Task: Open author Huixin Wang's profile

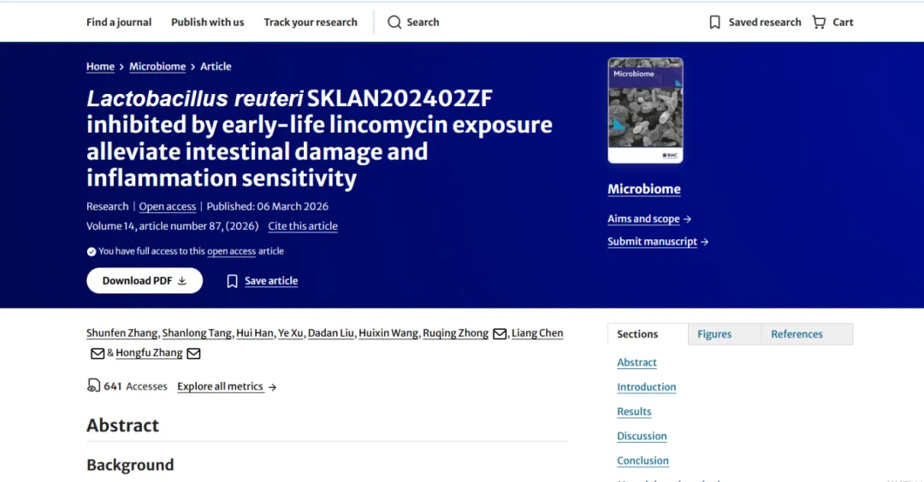Action: tap(388, 333)
